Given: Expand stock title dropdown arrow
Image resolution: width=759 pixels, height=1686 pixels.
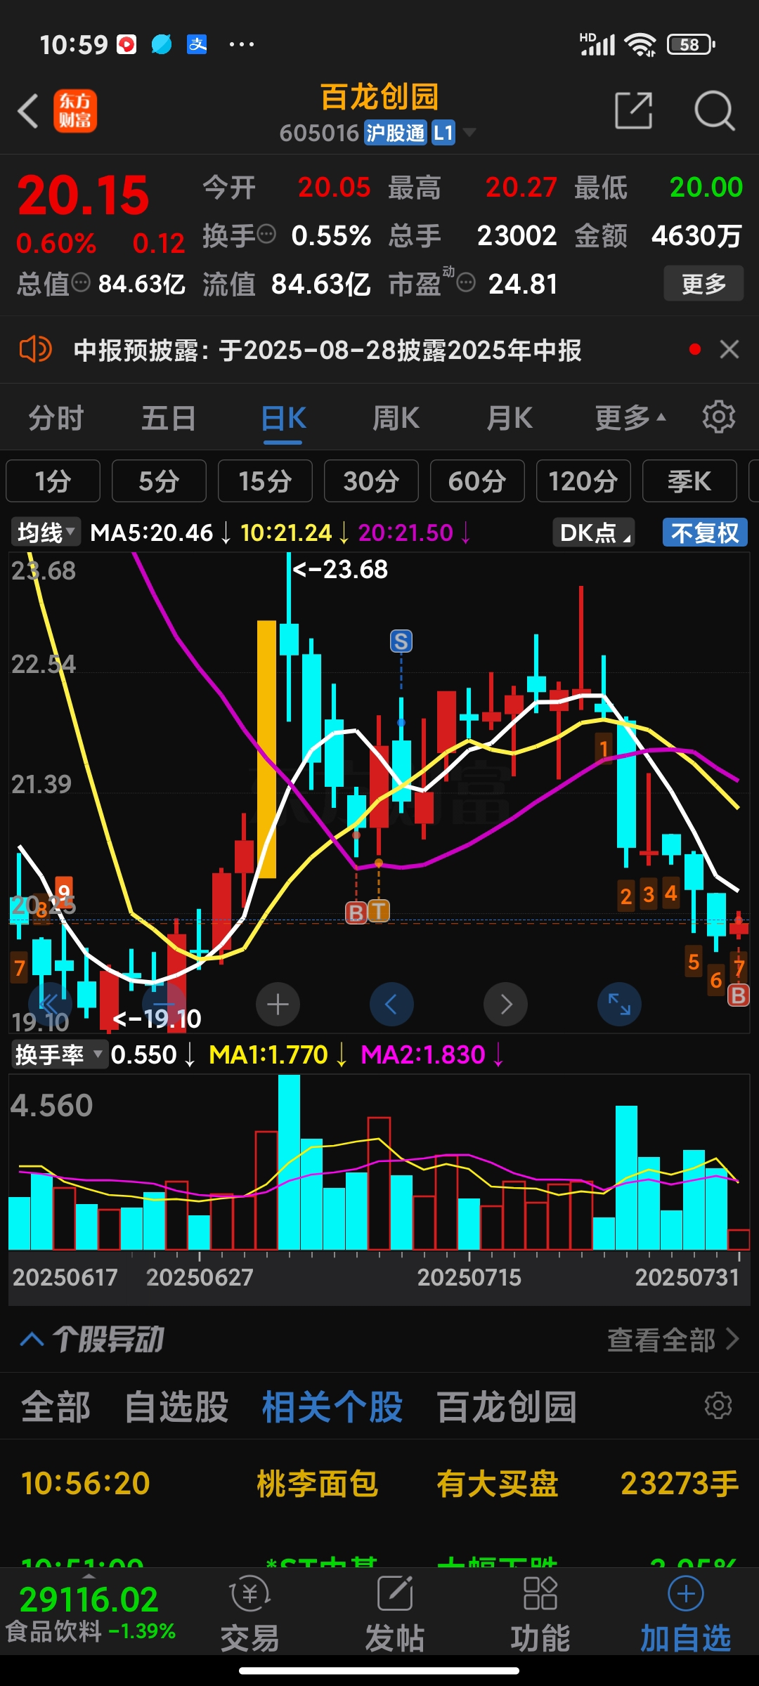Looking at the screenshot, I should 469,132.
